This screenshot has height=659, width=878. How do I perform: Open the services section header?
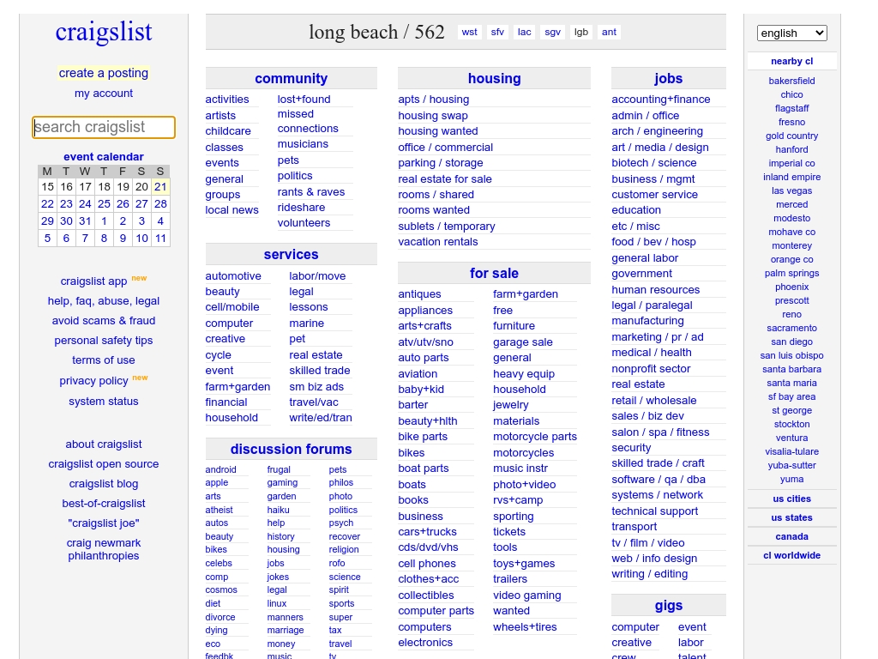point(292,254)
